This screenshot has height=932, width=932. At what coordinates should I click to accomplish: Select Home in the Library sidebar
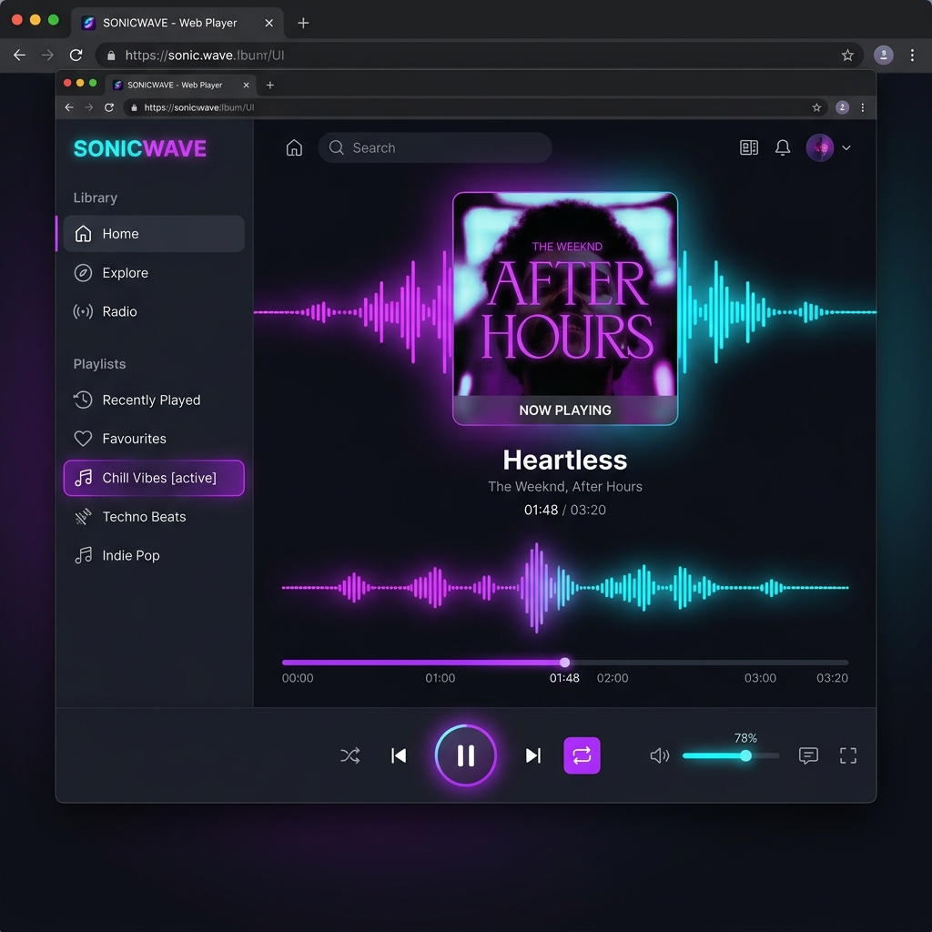[154, 234]
